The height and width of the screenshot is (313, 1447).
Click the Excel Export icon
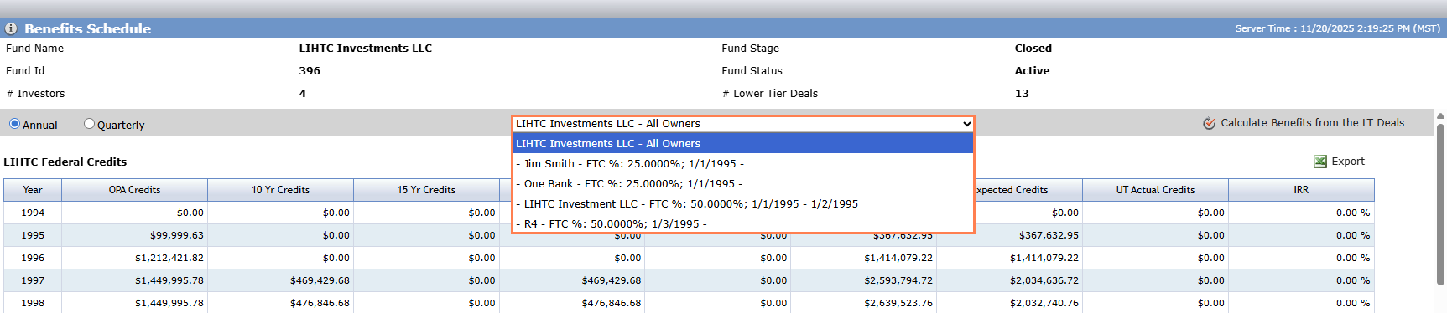(x=1320, y=162)
